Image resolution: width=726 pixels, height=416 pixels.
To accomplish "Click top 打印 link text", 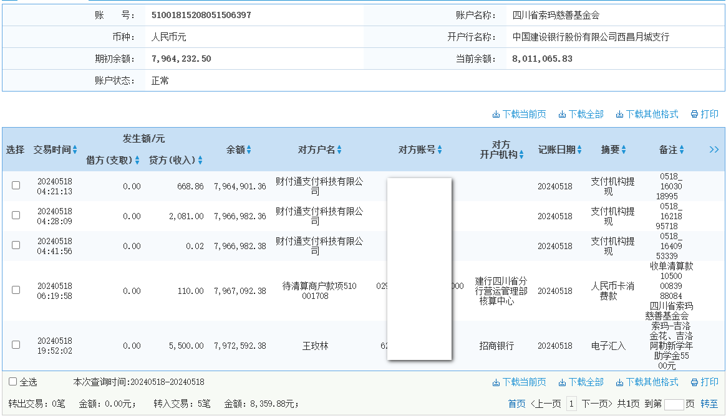I will pyautogui.click(x=709, y=114).
